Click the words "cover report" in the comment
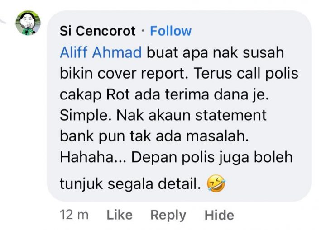326x230 pixels. tap(141, 74)
